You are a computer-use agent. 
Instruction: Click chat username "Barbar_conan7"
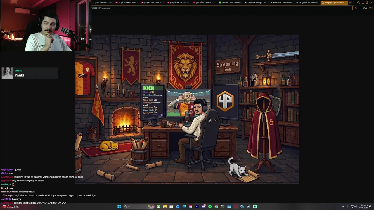[10, 192]
